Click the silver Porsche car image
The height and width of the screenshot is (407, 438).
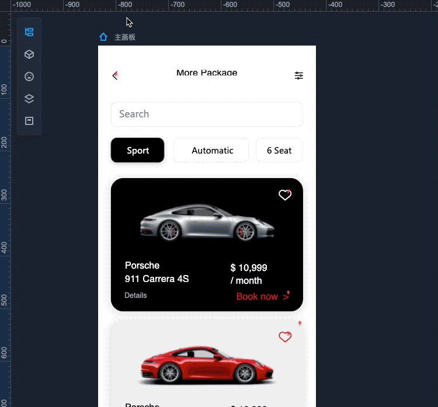(x=207, y=222)
